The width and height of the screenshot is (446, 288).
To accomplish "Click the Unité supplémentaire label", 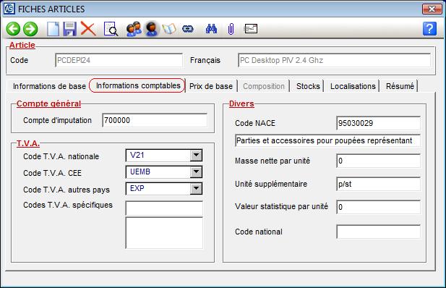I will pyautogui.click(x=271, y=184).
